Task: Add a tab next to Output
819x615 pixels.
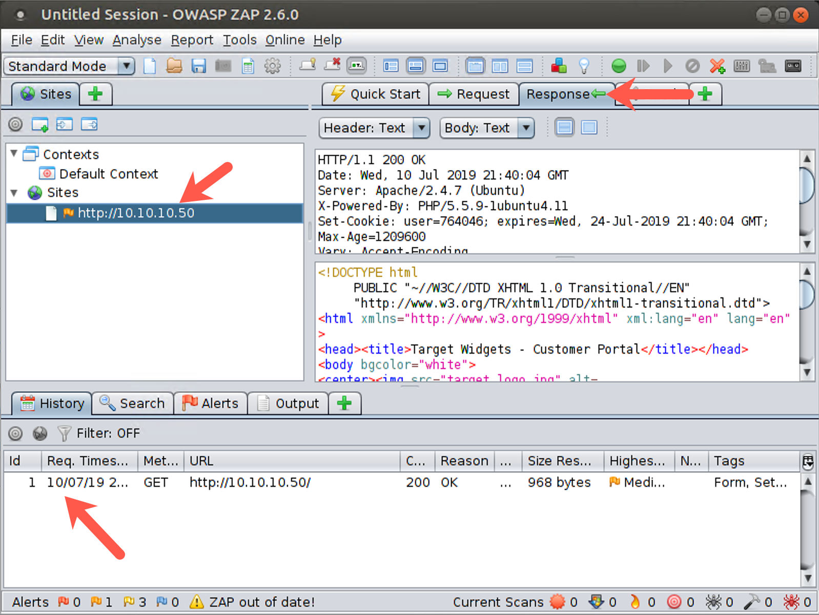Action: (344, 404)
